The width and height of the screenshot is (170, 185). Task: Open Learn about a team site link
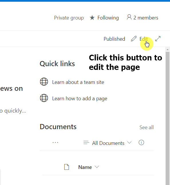(x=78, y=82)
